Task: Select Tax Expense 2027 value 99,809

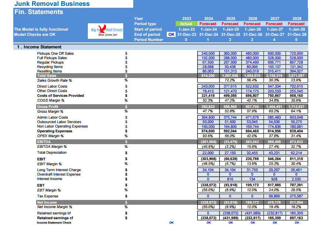Action: 274,196
